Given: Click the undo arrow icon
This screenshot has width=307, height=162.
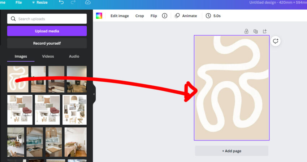Looking at the screenshot, I should click(x=61, y=3).
